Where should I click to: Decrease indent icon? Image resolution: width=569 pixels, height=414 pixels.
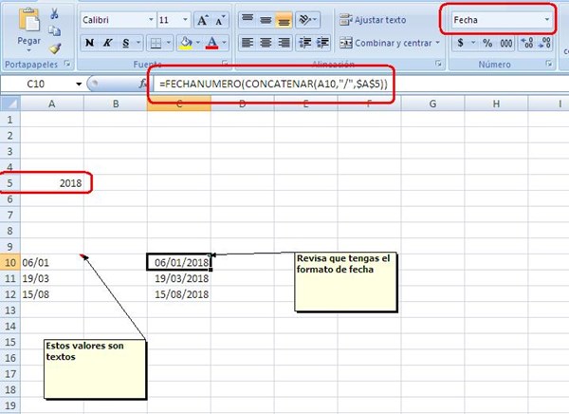click(304, 43)
